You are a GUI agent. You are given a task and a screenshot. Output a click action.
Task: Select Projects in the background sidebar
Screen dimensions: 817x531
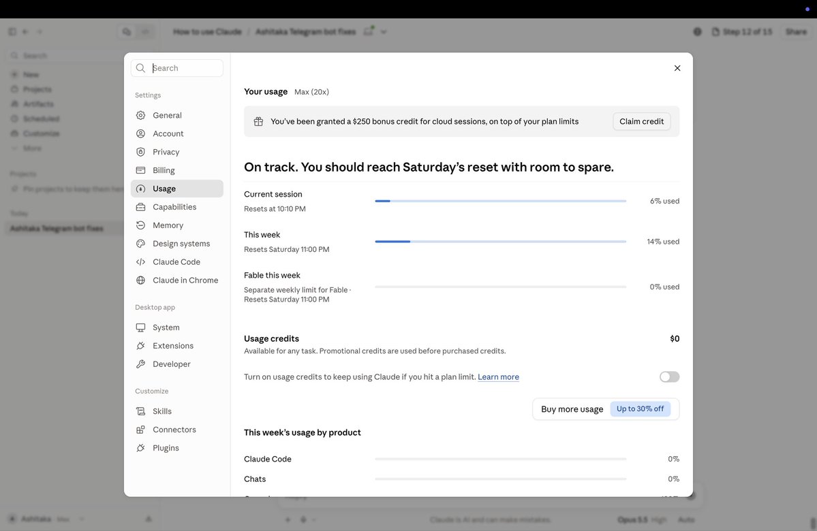tap(32, 89)
